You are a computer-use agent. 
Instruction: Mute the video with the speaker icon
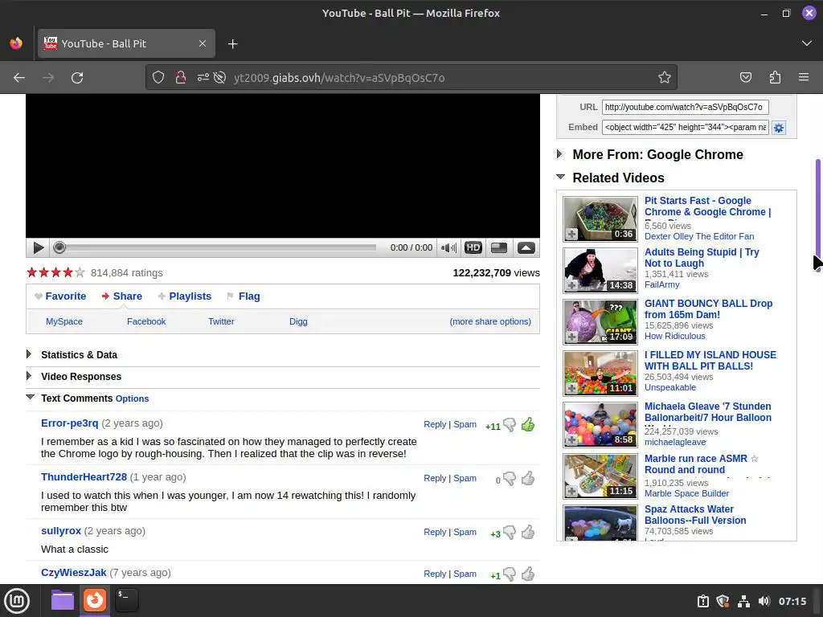(448, 247)
